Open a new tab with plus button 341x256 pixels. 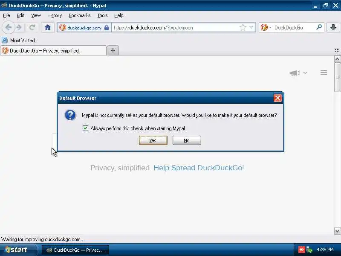113,50
